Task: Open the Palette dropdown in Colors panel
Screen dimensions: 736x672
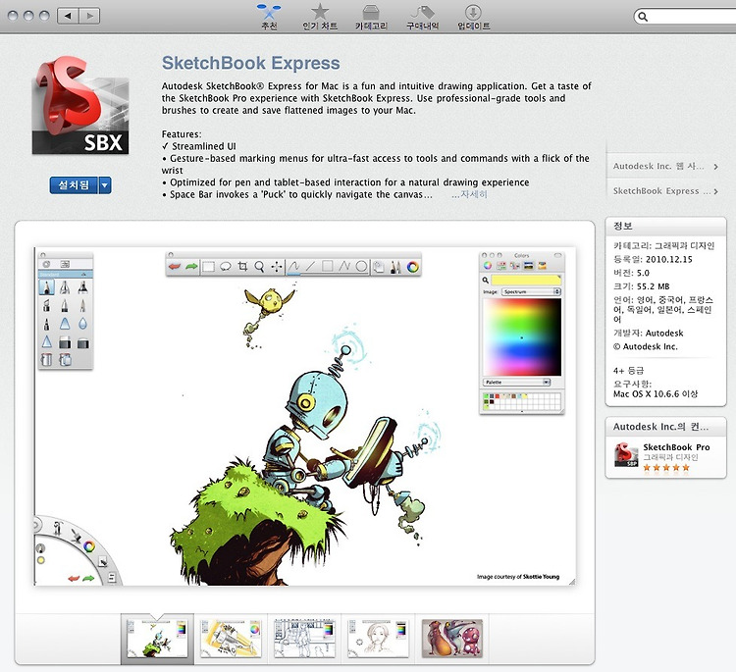Action: coord(516,382)
